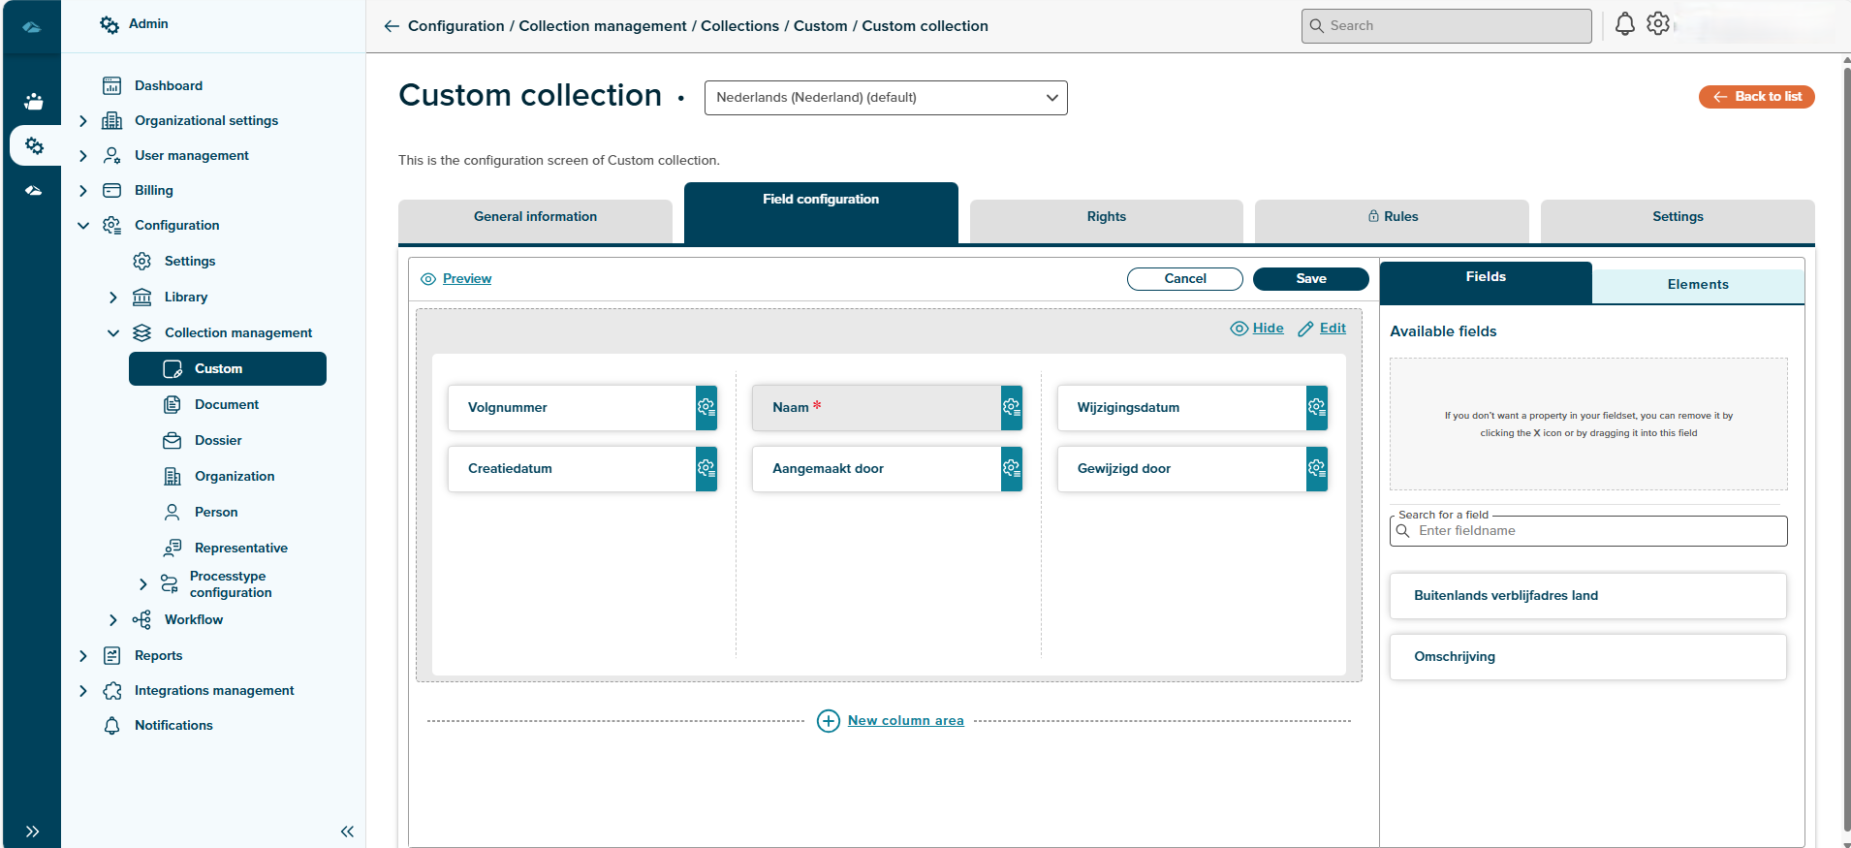This screenshot has height=848, width=1851.
Task: Click Back to list button
Action: coord(1756,97)
